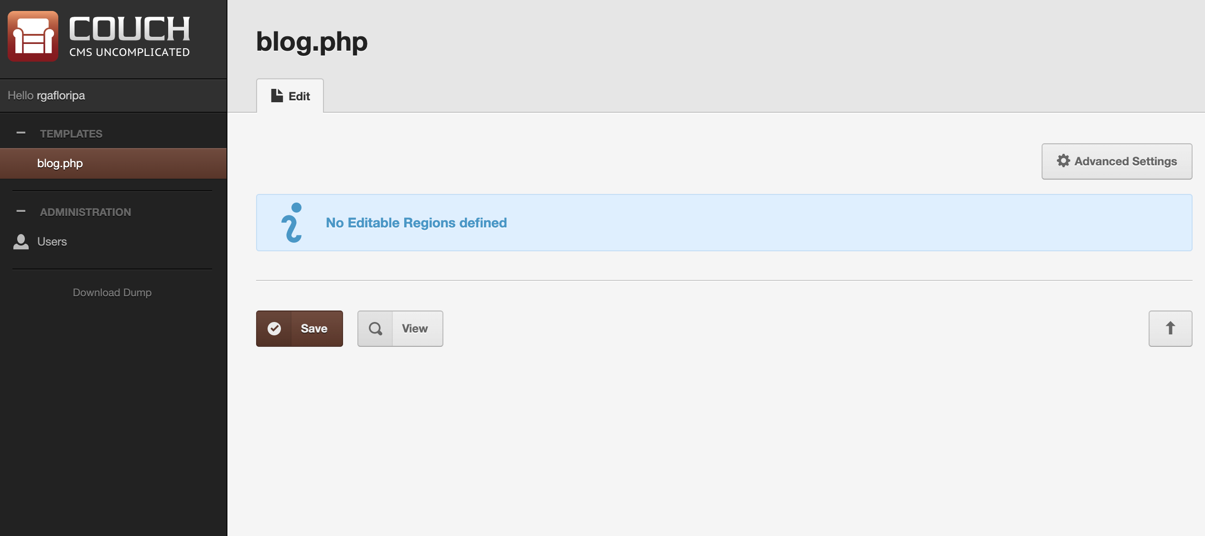Click the info icon in the notice banner

point(292,223)
